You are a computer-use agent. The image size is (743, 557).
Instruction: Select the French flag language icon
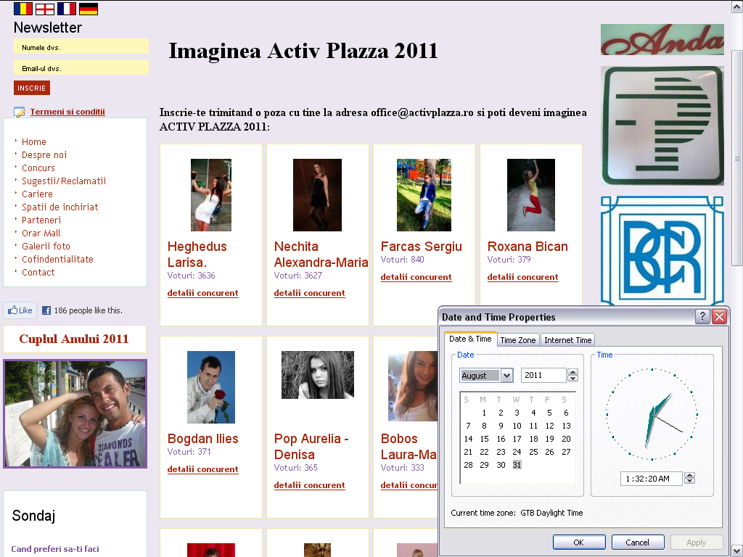pyautogui.click(x=66, y=10)
